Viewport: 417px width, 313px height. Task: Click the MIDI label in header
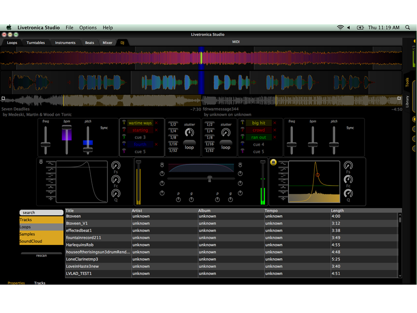[236, 42]
